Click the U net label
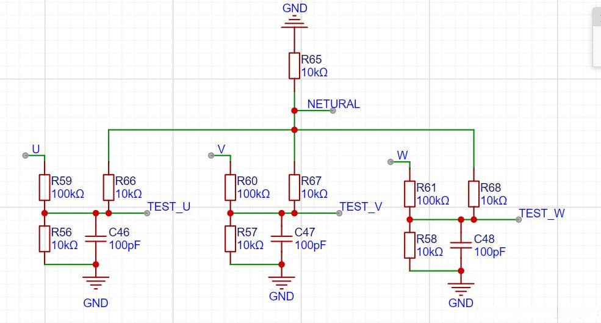The height and width of the screenshot is (323, 601). tap(36, 149)
